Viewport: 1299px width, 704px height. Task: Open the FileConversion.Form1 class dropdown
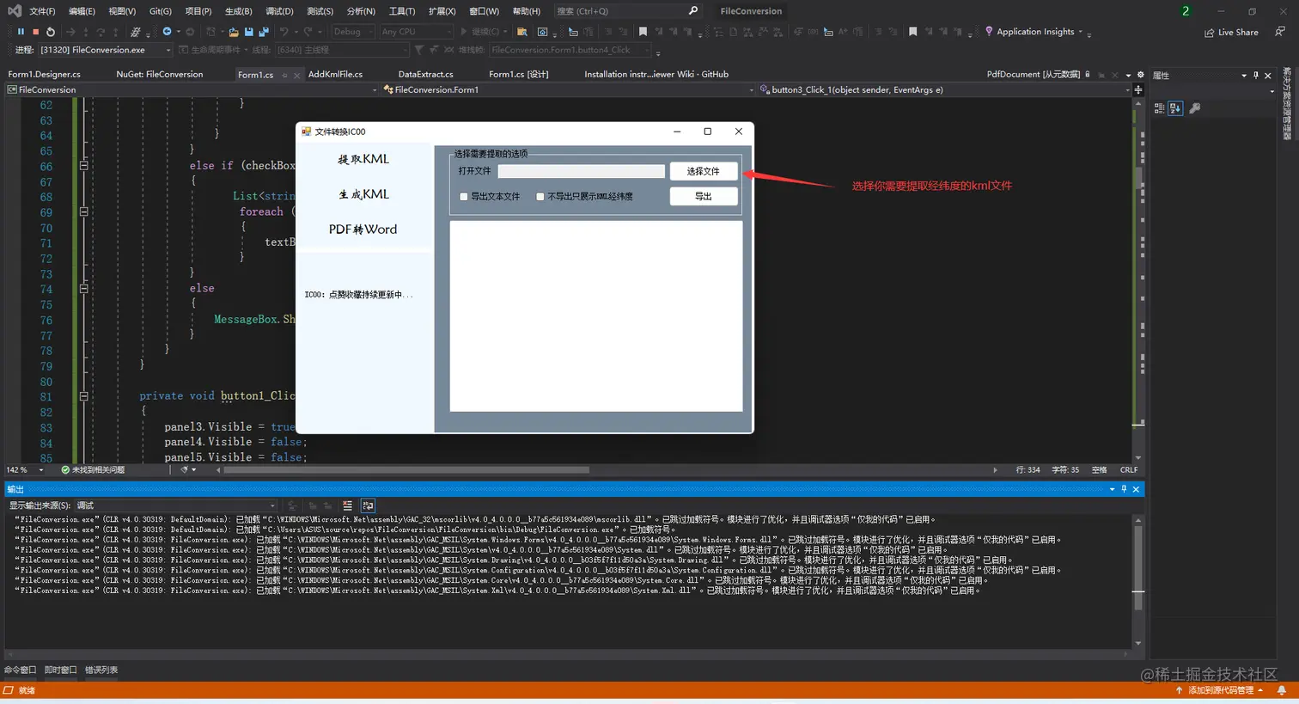(x=568, y=89)
